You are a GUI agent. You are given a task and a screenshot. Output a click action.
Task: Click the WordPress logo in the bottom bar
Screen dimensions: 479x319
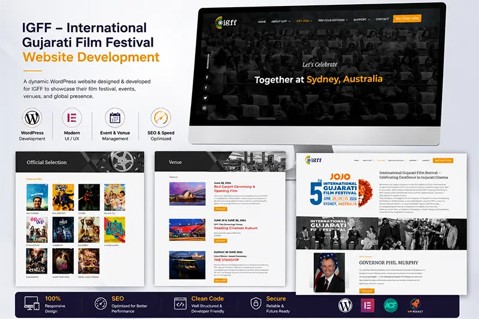tap(345, 305)
